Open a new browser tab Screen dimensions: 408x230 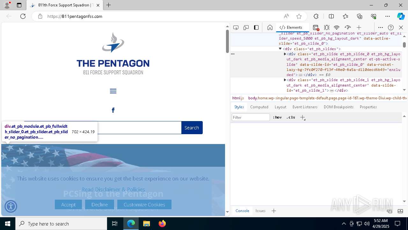pyautogui.click(x=109, y=5)
